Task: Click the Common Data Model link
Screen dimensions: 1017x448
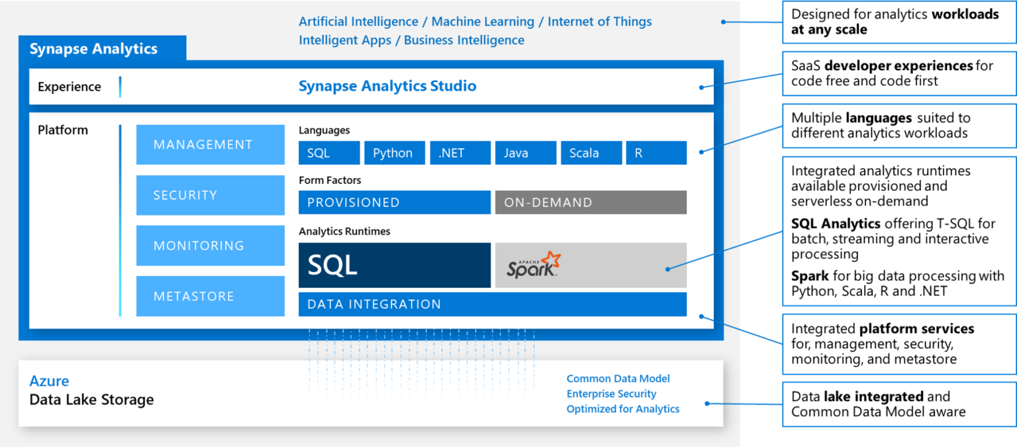Action: coord(618,378)
